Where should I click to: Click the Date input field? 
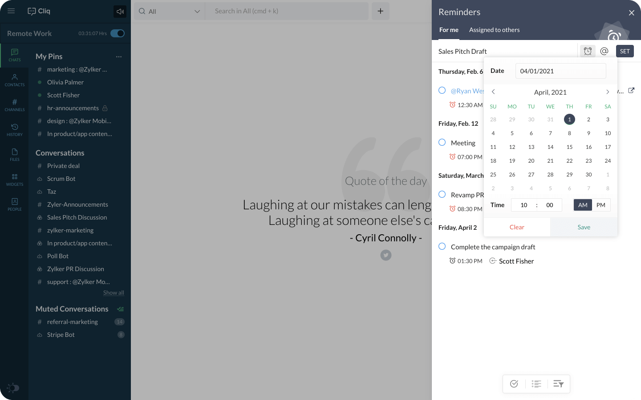coord(560,71)
